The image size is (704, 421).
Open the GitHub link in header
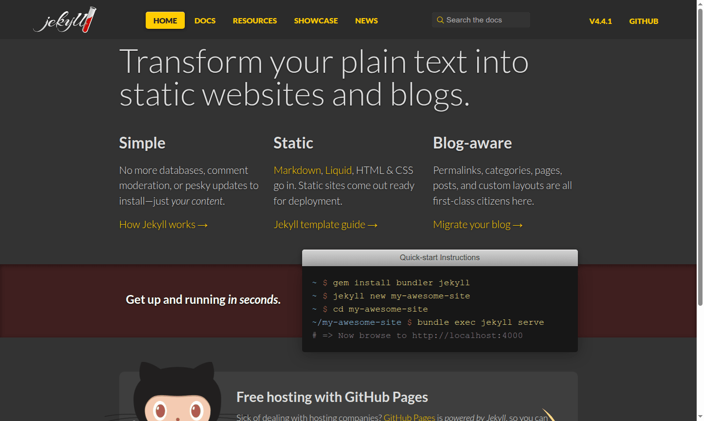click(x=643, y=21)
